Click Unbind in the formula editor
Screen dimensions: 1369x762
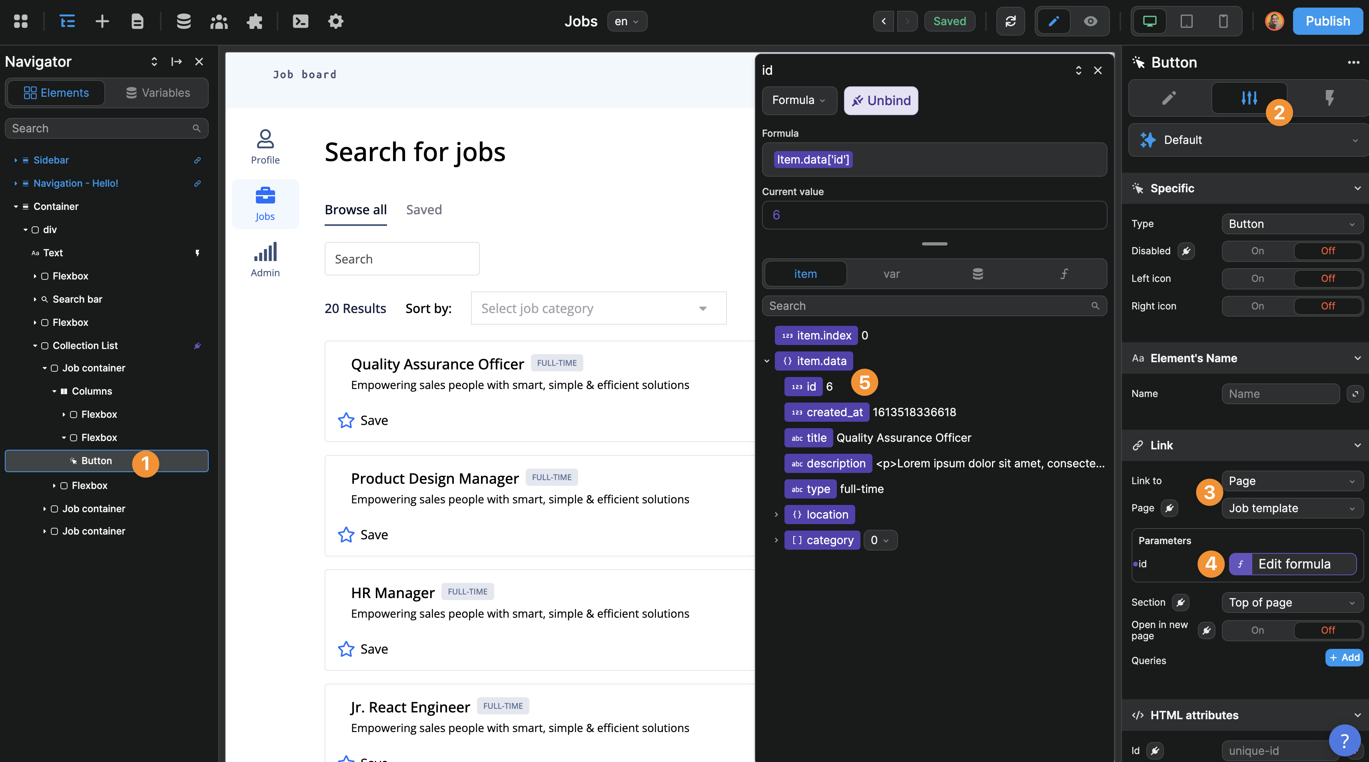point(880,100)
